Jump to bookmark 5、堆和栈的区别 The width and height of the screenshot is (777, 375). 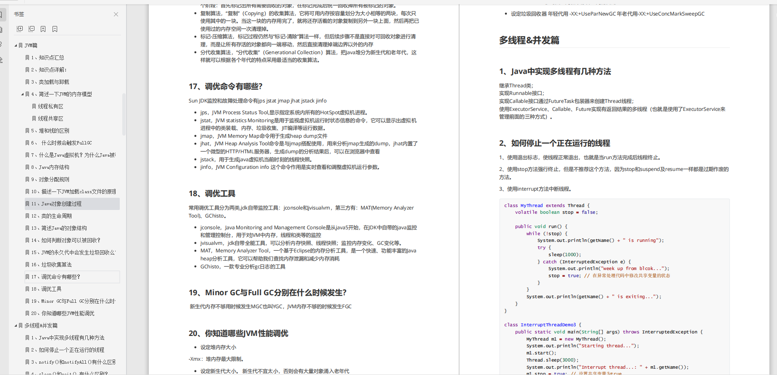(x=50, y=131)
